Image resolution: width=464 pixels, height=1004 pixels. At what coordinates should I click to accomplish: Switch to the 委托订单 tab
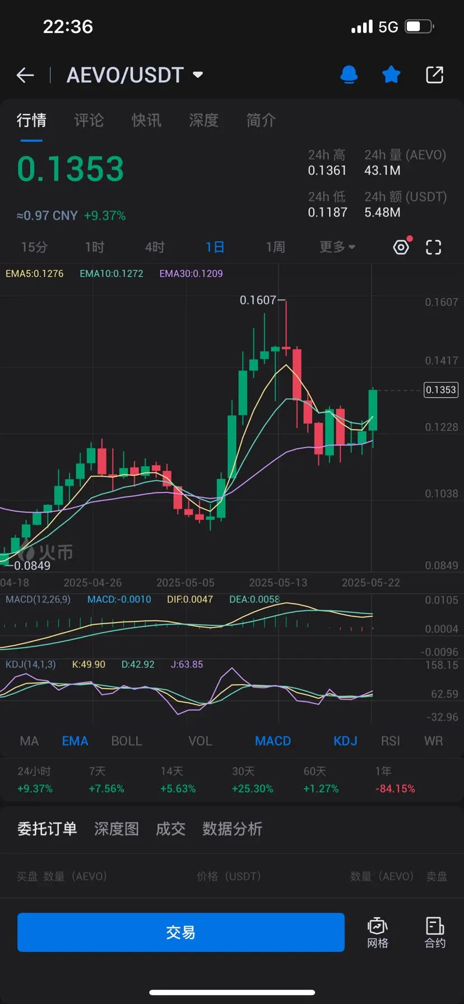tap(47, 829)
